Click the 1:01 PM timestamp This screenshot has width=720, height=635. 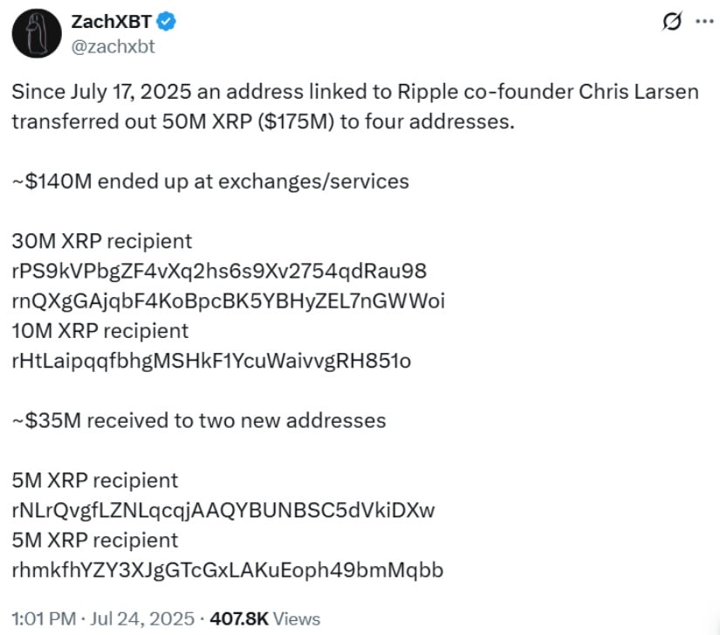pyautogui.click(x=44, y=618)
